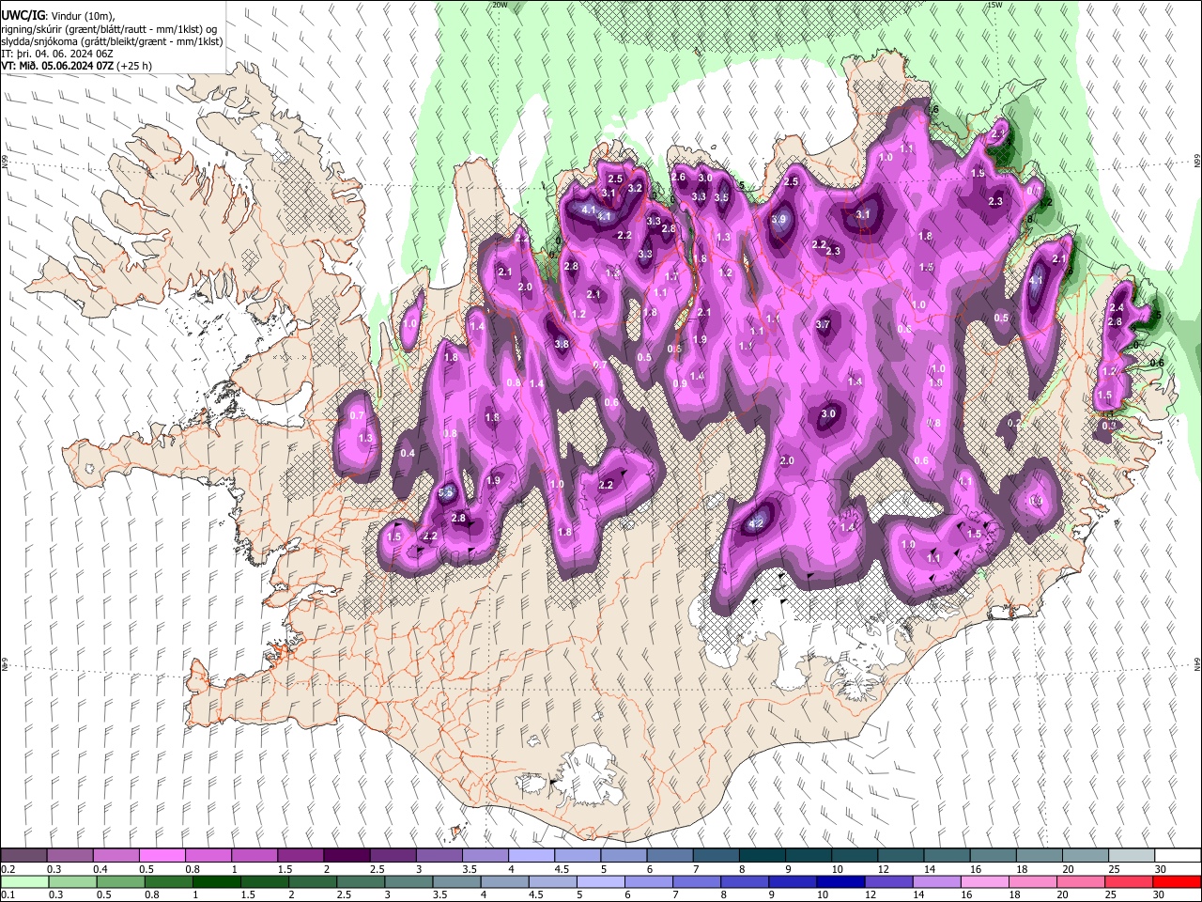
Task: Click the '0.1' label under the lower color bar
Action: click(x=8, y=894)
